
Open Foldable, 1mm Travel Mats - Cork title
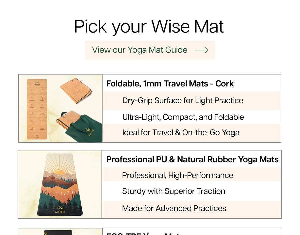pyautogui.click(x=170, y=84)
